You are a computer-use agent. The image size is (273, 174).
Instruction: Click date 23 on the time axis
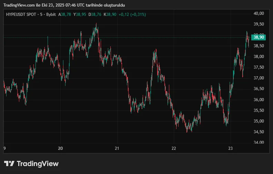[231, 148]
